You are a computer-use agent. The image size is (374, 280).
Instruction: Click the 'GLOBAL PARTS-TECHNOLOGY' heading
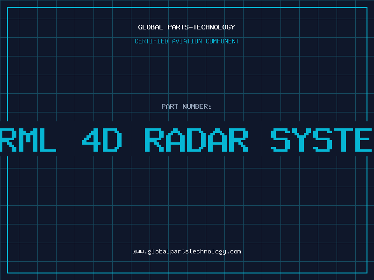[x=187, y=27]
